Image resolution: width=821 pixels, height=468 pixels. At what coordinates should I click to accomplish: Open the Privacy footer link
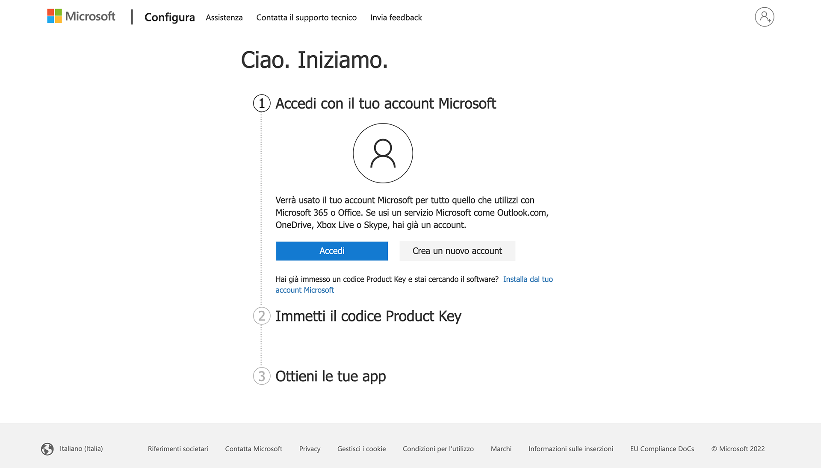click(x=310, y=449)
